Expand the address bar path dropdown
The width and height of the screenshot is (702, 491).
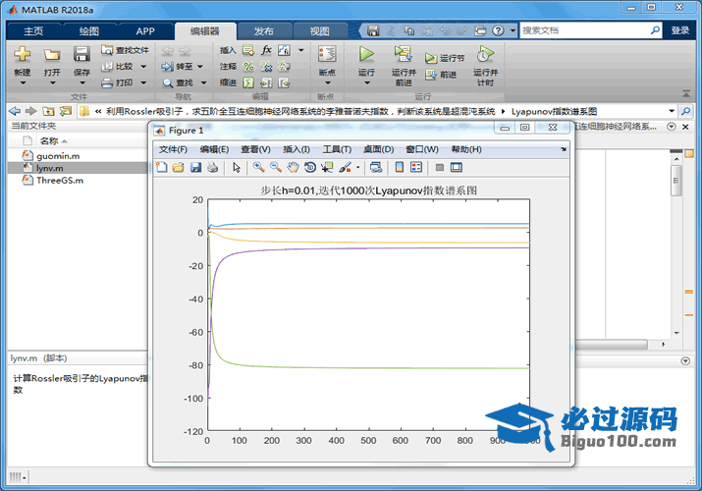coord(672,111)
